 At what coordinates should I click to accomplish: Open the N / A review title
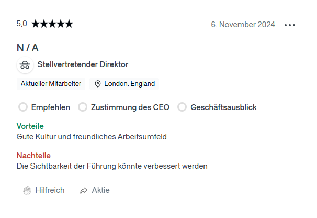(28, 48)
